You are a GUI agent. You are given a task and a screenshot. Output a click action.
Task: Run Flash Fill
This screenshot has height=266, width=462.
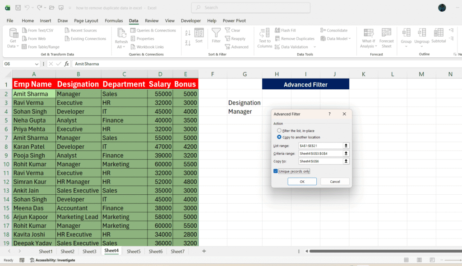coord(285,30)
